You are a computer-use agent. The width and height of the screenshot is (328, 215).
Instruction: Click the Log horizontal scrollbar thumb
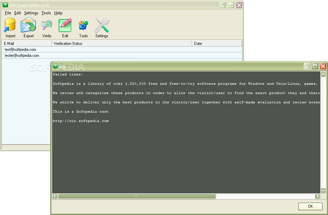137,196
